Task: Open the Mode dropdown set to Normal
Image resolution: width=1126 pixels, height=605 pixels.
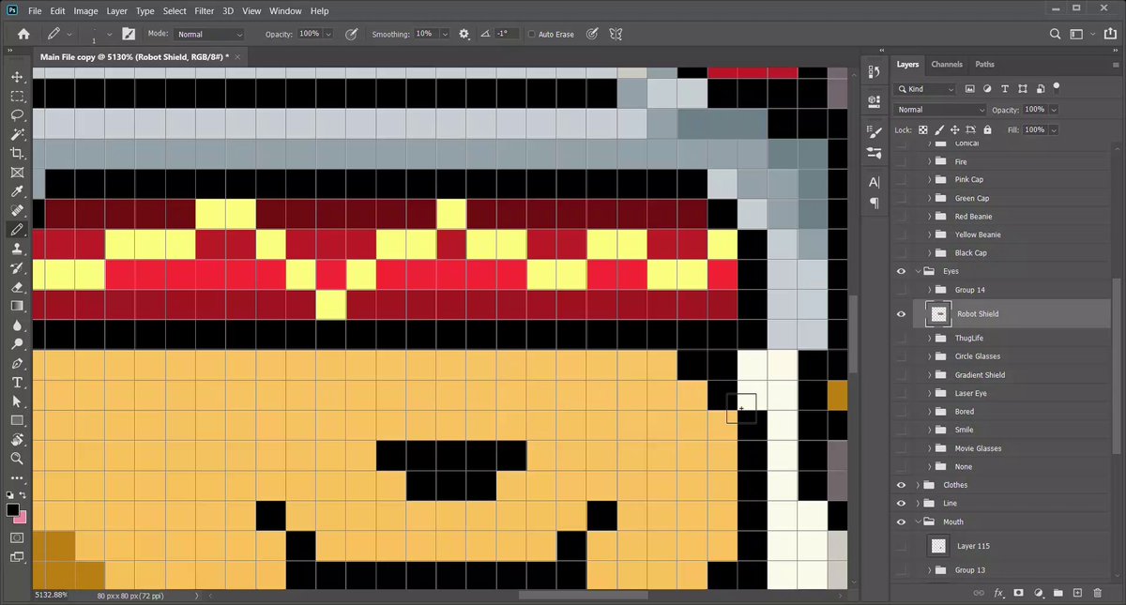Action: coord(208,34)
